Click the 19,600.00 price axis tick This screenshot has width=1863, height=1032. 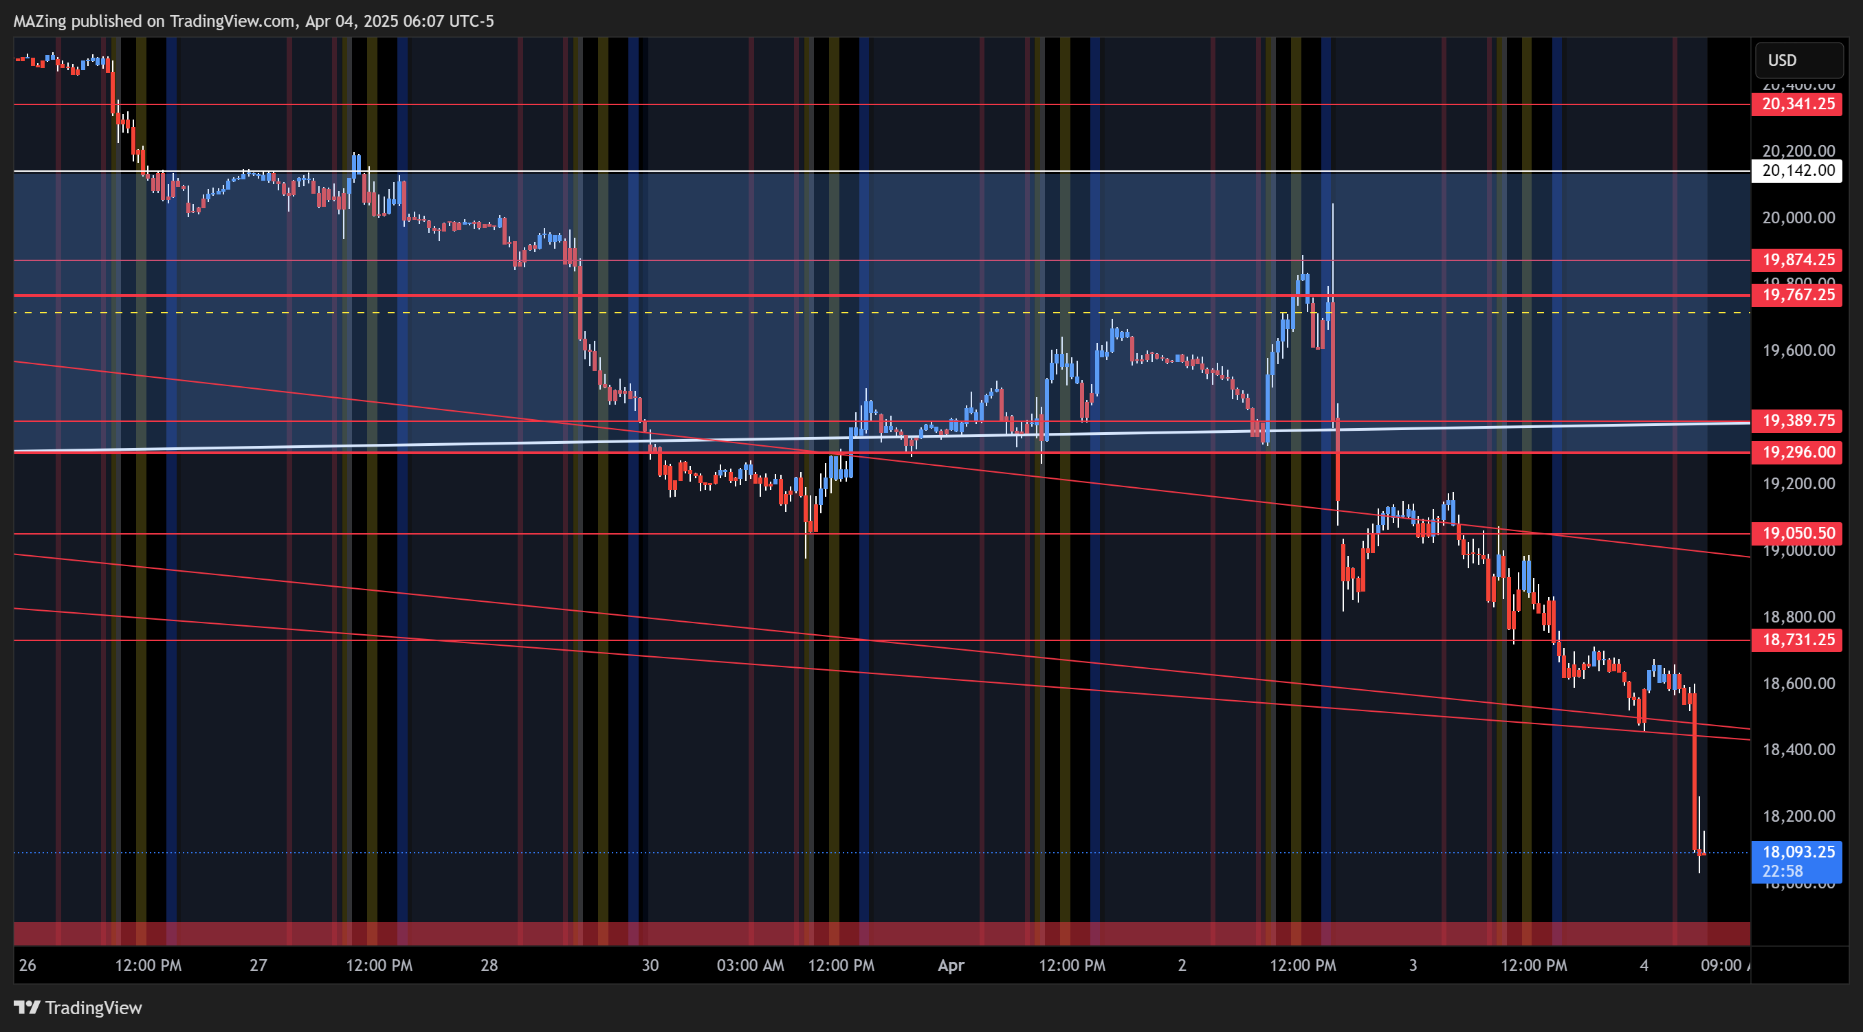1798,350
